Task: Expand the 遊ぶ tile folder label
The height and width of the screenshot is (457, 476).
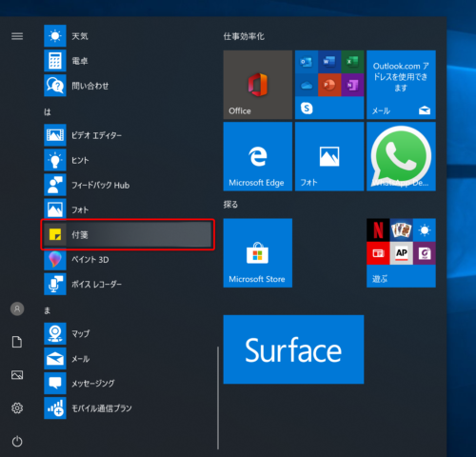Action: point(380,279)
